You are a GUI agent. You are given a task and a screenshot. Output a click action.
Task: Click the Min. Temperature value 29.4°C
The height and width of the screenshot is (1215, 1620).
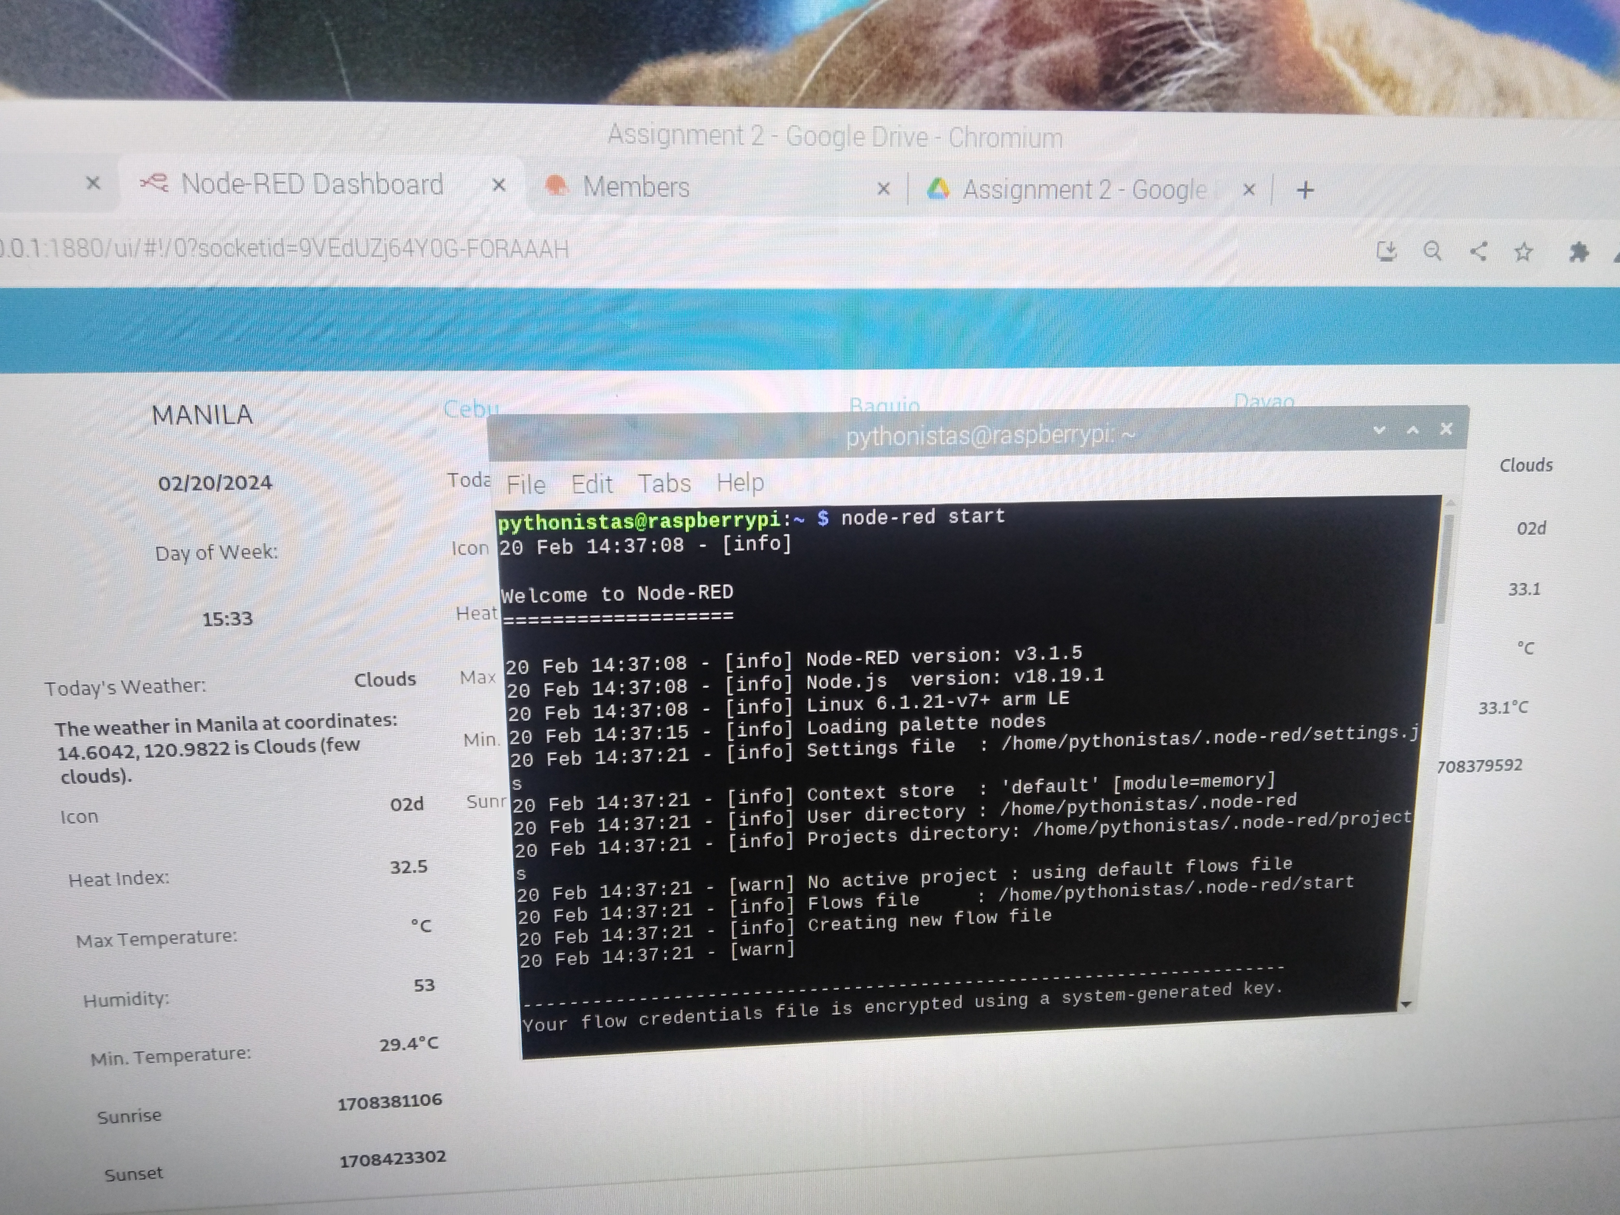click(x=409, y=1044)
